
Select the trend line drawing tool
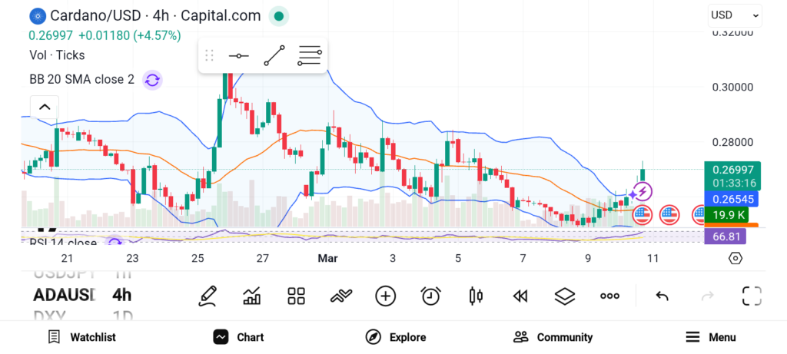[274, 56]
